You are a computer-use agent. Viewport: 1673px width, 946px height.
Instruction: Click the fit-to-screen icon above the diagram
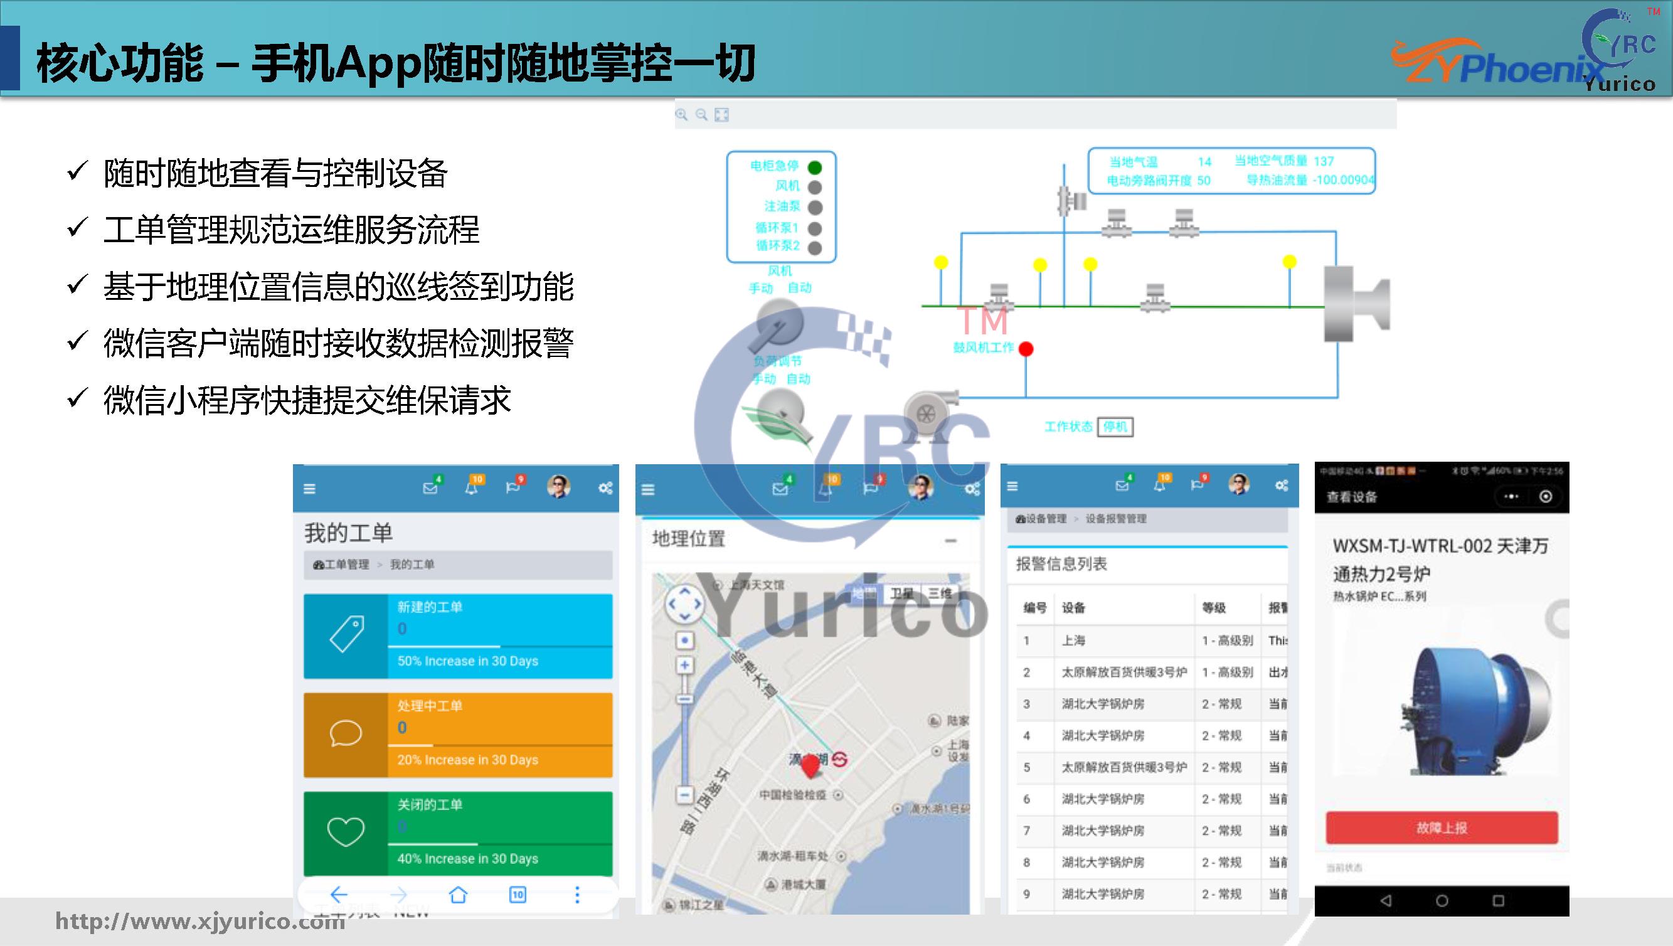click(722, 115)
